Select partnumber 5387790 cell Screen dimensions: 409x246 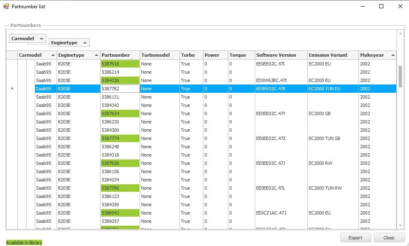[120, 188]
